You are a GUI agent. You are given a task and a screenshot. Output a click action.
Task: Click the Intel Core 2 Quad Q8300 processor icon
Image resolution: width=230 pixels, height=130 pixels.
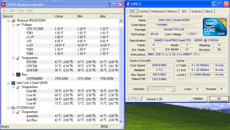click(x=13, y=83)
